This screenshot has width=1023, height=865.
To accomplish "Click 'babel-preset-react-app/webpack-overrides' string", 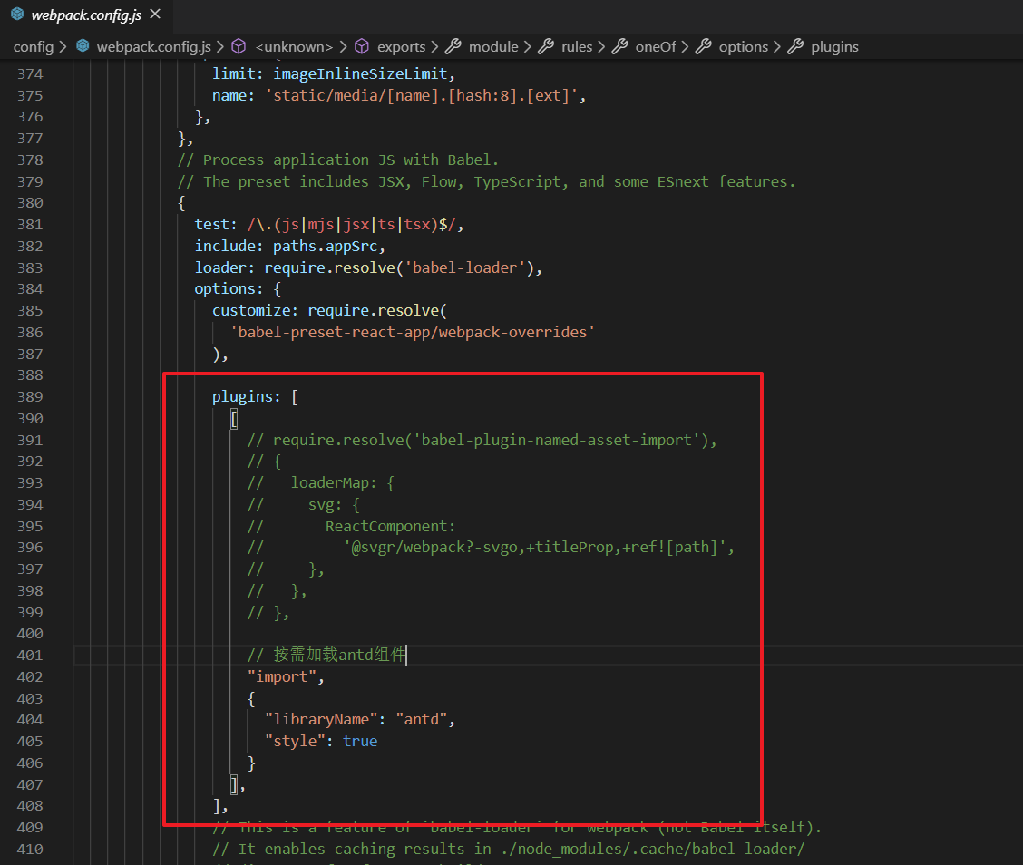I will 413,332.
